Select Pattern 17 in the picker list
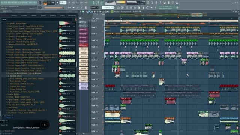Screen dimensions: 240x135 pyautogui.click(x=84, y=84)
